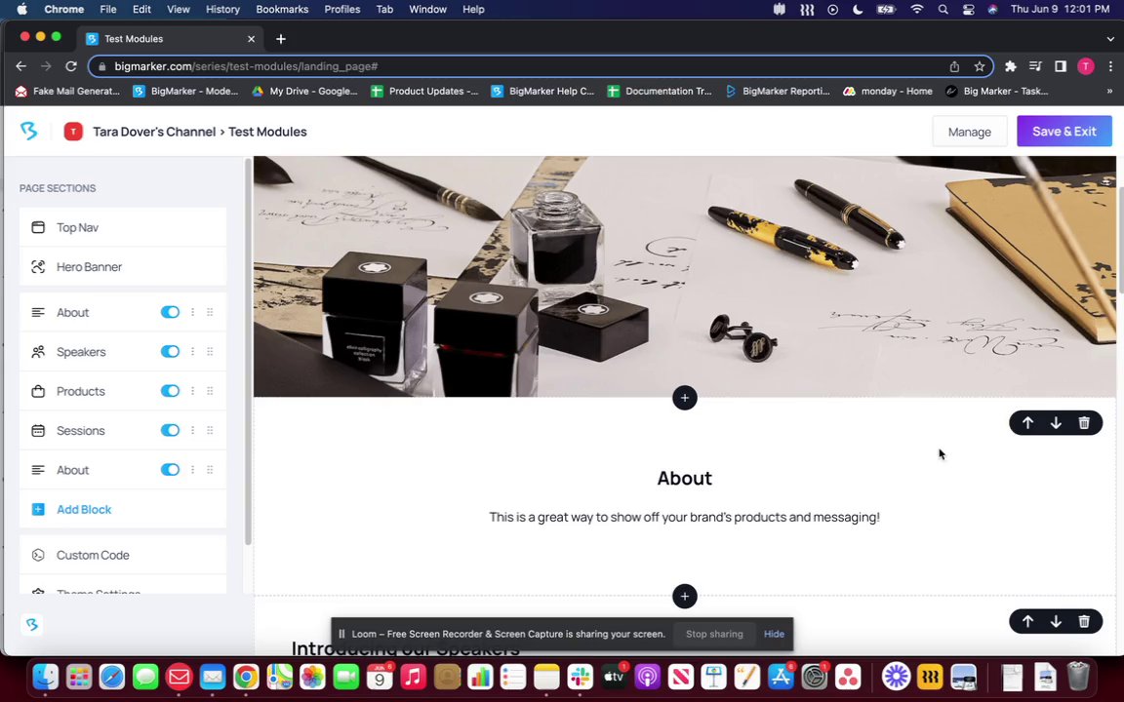Screen dimensions: 1124x702
Task: Select the Top Nav section
Action: 123,227
